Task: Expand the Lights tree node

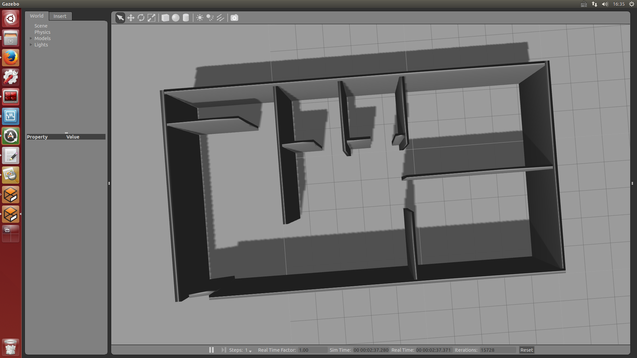Action: 31,45
